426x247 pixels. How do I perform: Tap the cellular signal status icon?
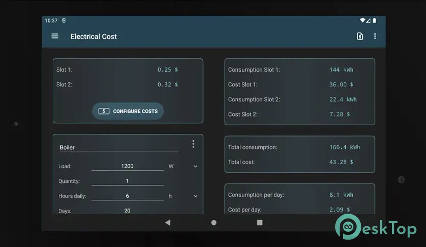tap(368, 21)
